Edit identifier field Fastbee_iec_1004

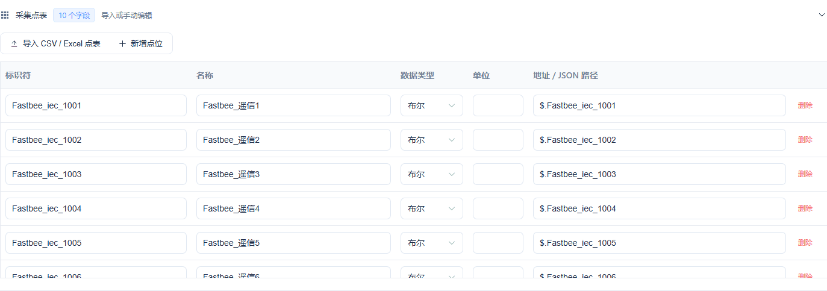96,208
